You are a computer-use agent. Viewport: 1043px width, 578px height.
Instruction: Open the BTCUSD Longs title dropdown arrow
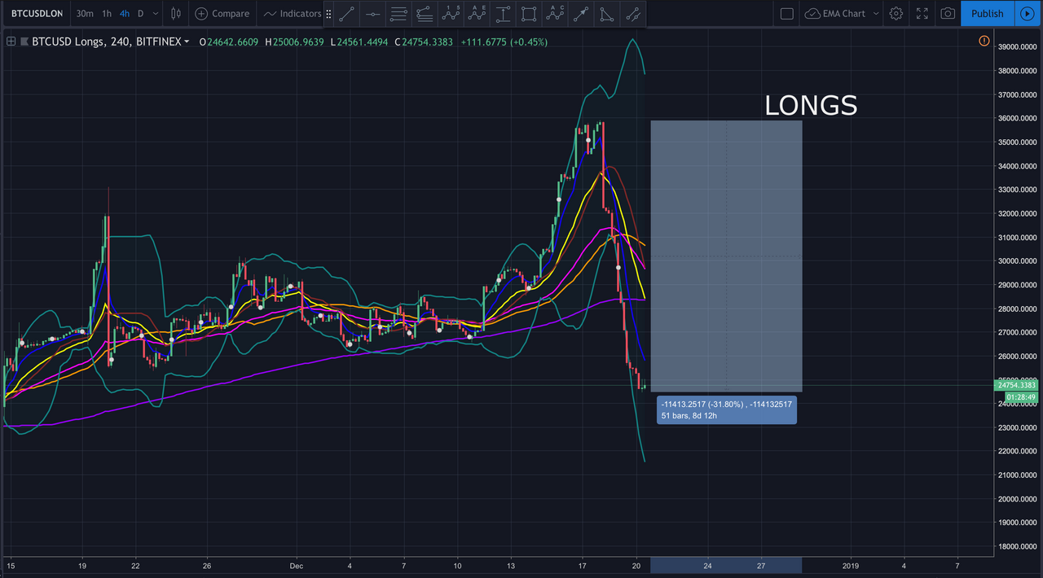[187, 42]
